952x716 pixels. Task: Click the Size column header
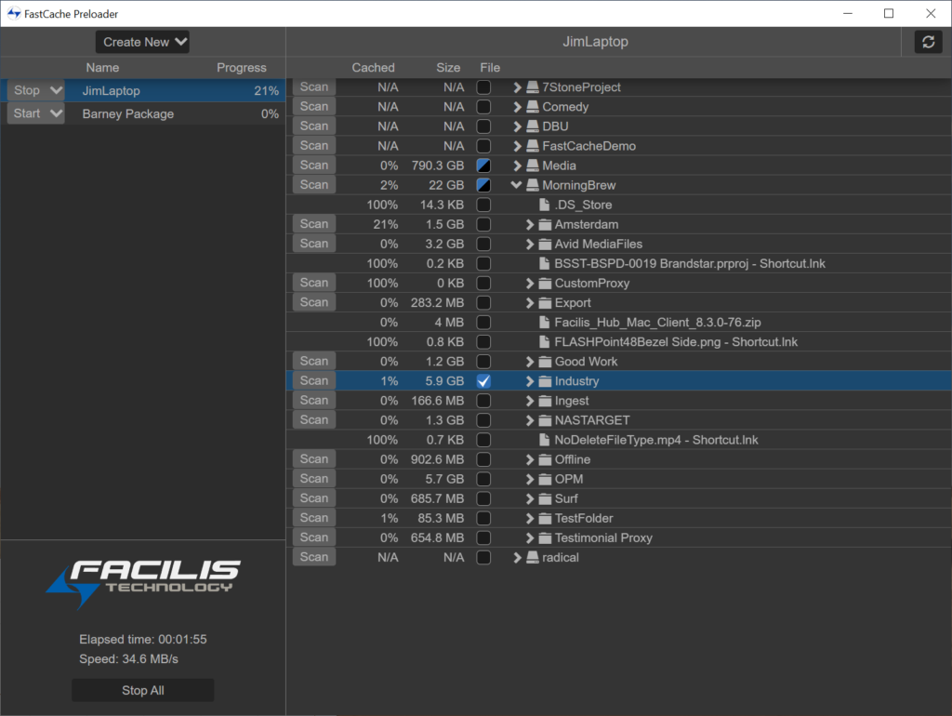[x=448, y=68]
